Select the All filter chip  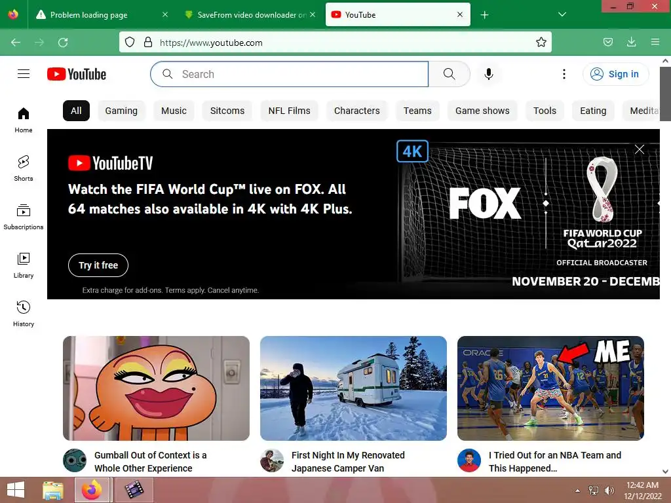click(76, 111)
